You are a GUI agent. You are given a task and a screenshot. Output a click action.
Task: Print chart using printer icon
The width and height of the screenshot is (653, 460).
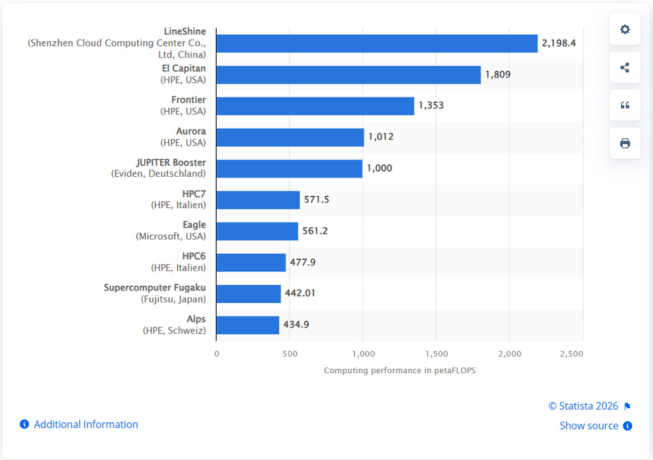(x=625, y=144)
